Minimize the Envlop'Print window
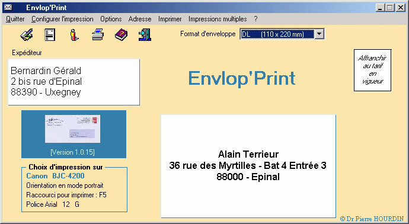This screenshot has height=224, width=409. coord(381,8)
